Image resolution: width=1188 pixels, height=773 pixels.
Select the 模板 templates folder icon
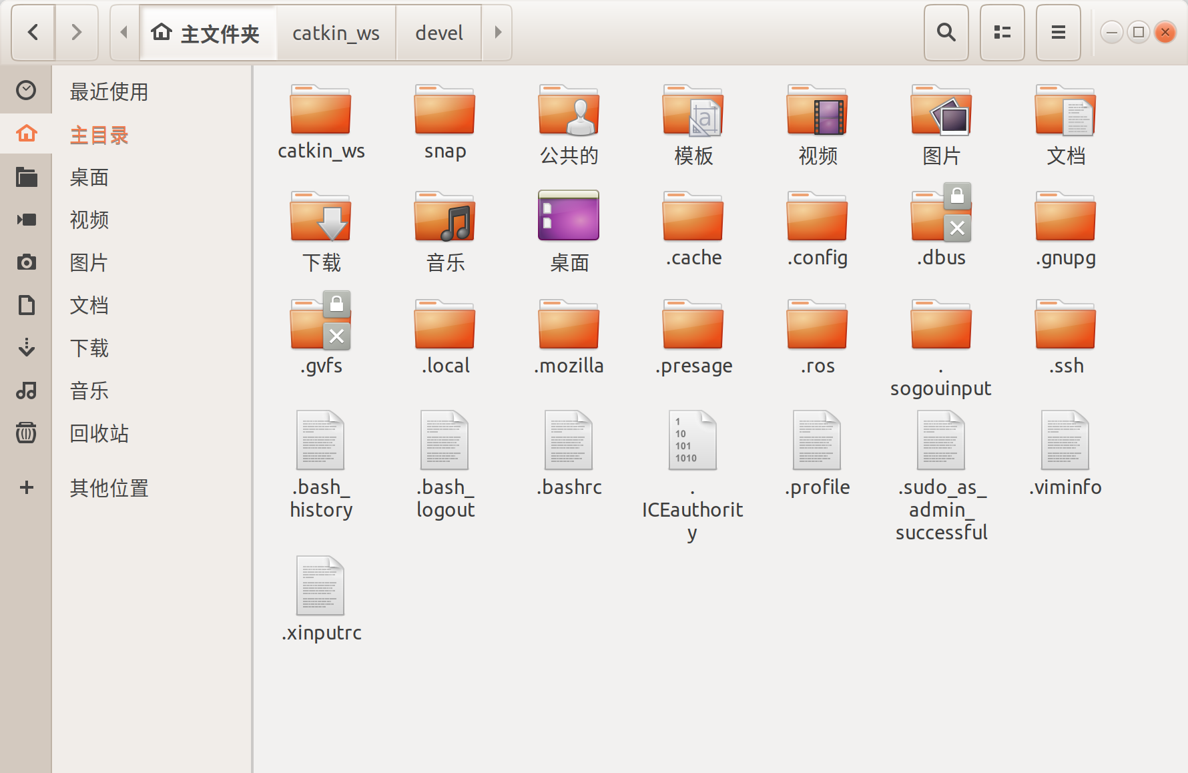[x=693, y=109]
